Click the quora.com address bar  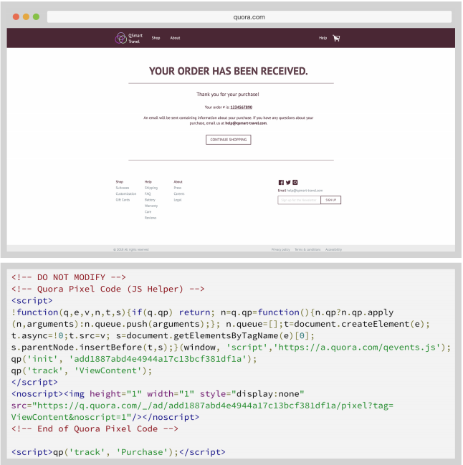pos(249,16)
